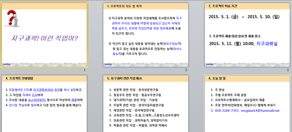The image size is (292, 132).
Task: Select slide '1. 프로젝트의 의도 및 목적'
Action: [x=146, y=35]
